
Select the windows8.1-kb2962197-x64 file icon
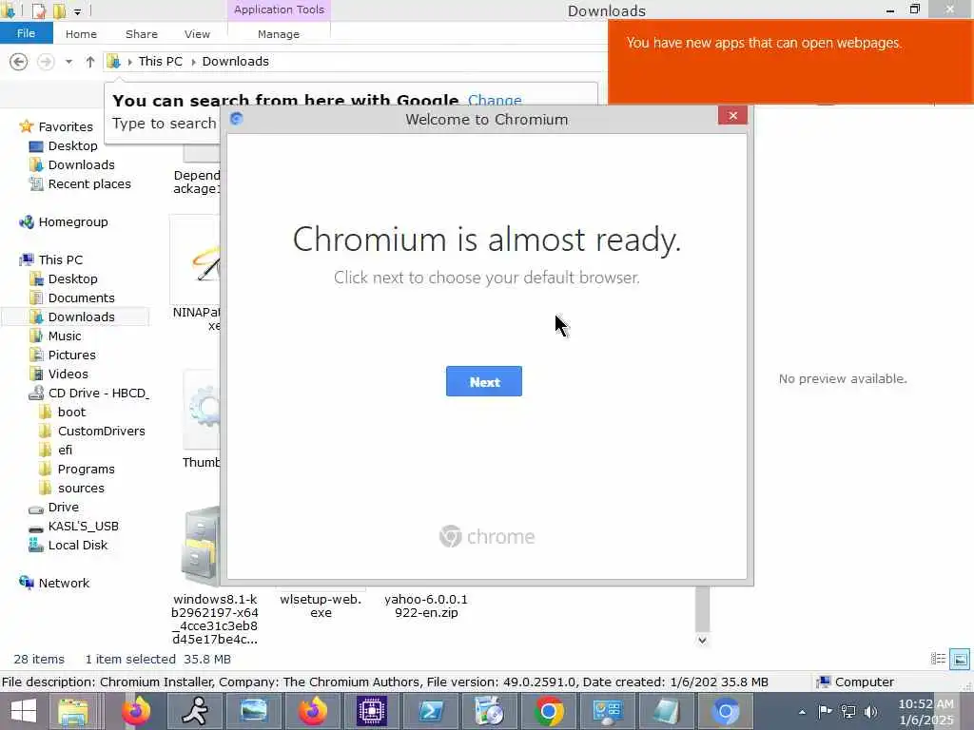pos(200,546)
